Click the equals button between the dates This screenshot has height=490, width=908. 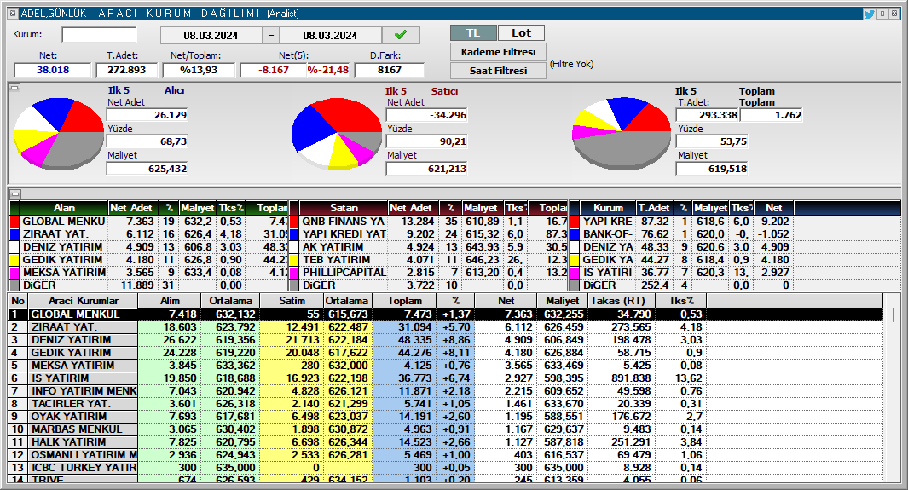(x=270, y=35)
